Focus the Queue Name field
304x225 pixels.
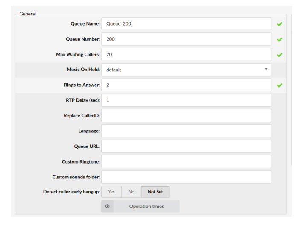(x=186, y=24)
